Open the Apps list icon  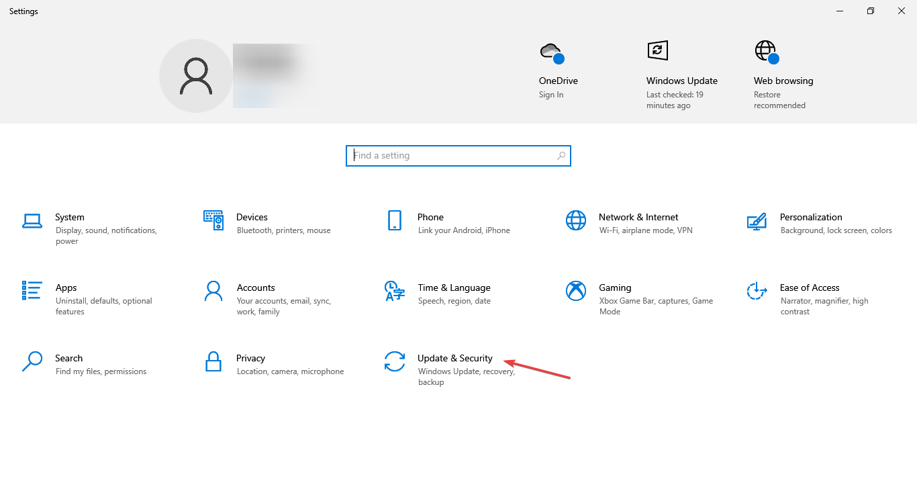click(32, 290)
